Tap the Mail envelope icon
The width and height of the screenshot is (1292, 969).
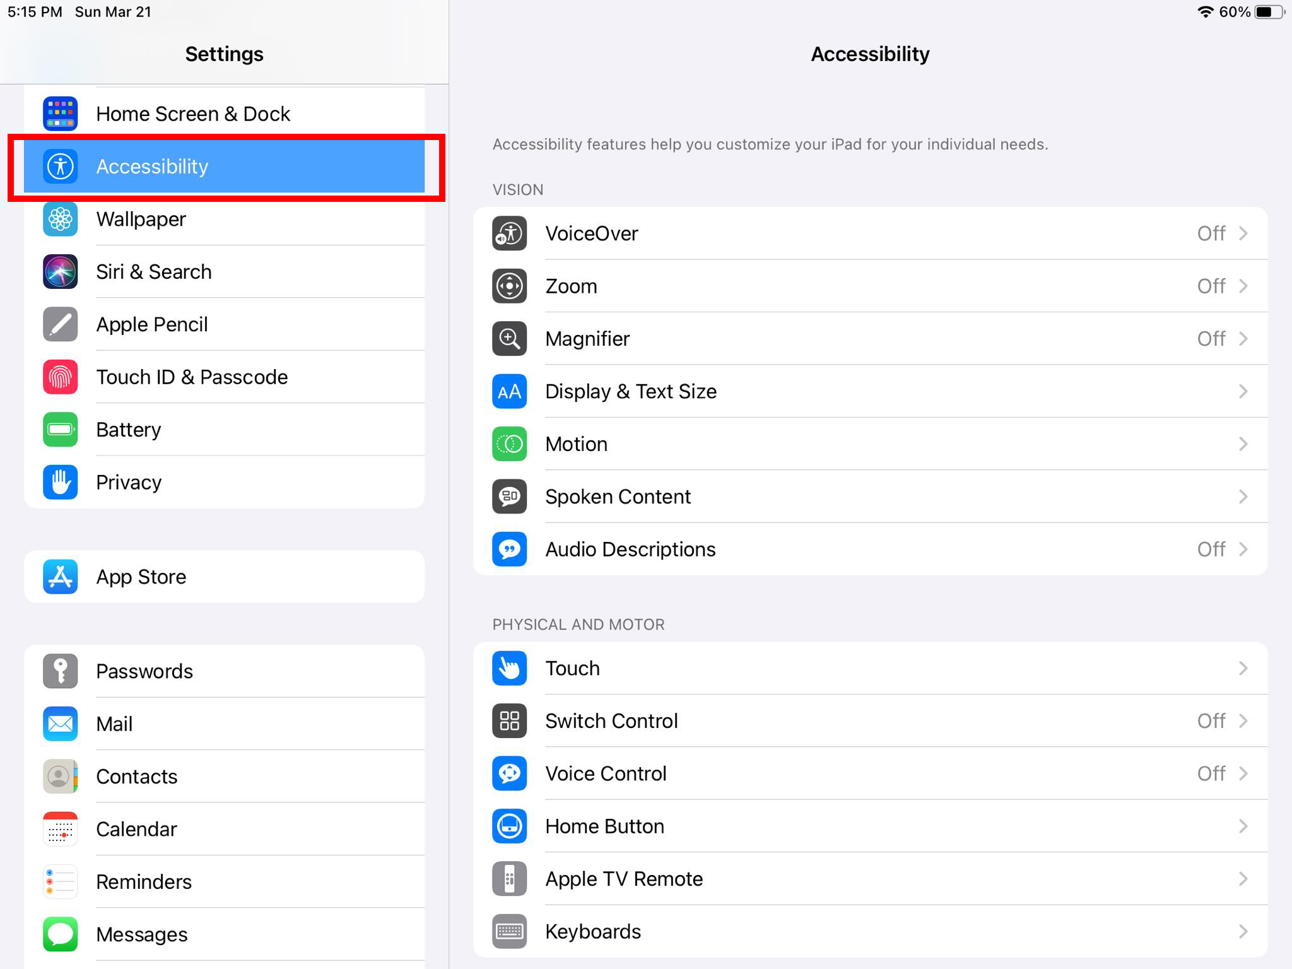tap(61, 724)
